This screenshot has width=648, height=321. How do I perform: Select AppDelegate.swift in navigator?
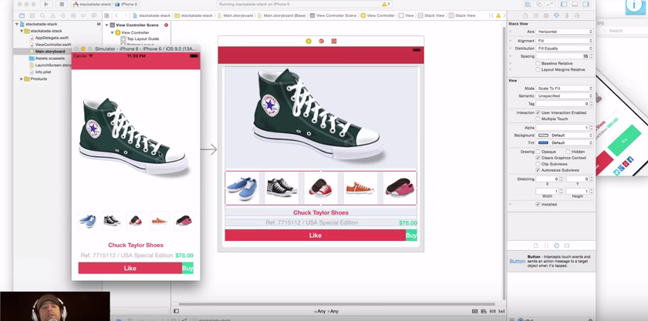(x=52, y=38)
